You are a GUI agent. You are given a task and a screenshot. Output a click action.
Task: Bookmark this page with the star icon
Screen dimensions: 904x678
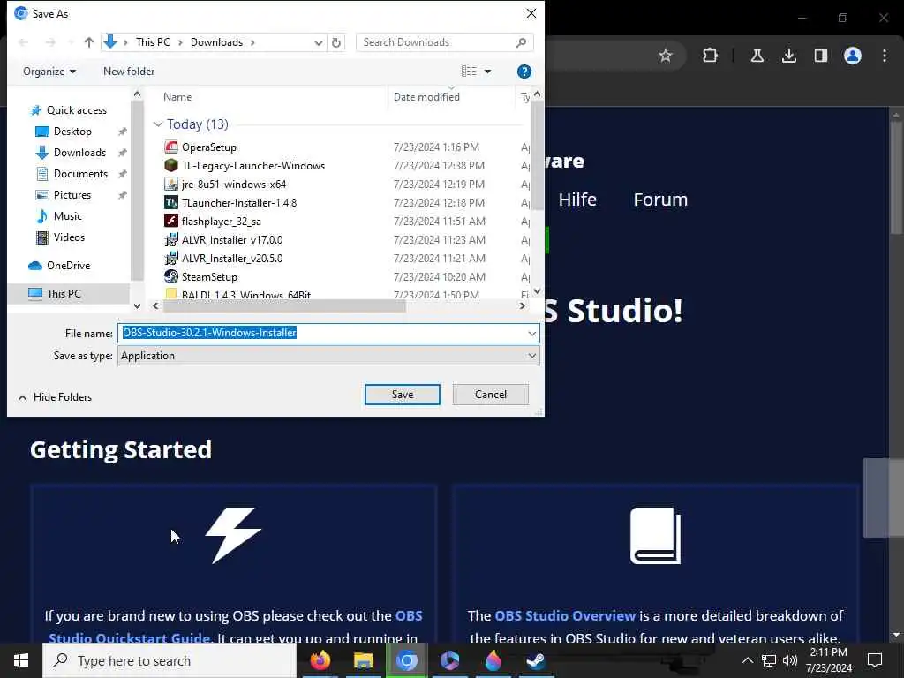point(666,56)
